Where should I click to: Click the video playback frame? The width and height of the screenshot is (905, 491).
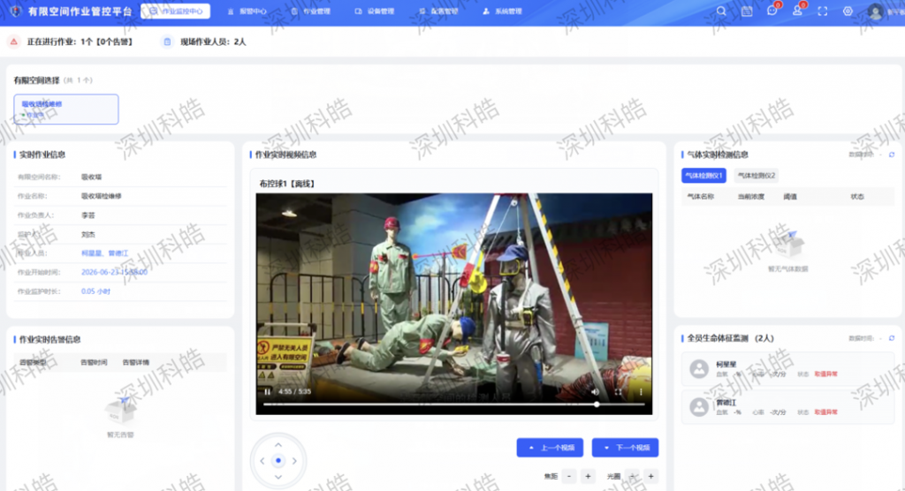pyautogui.click(x=454, y=304)
